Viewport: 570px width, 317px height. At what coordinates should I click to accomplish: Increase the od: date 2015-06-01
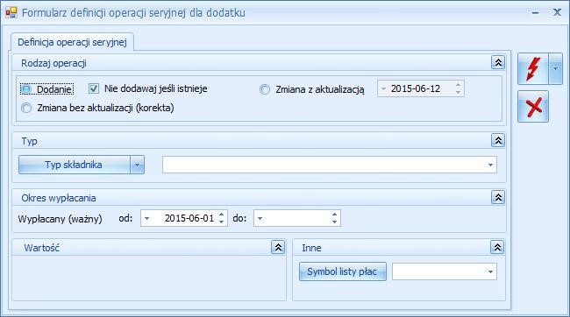click(221, 215)
